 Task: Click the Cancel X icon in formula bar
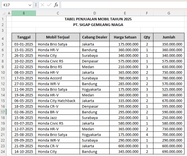pyautogui.click(x=42, y=5)
